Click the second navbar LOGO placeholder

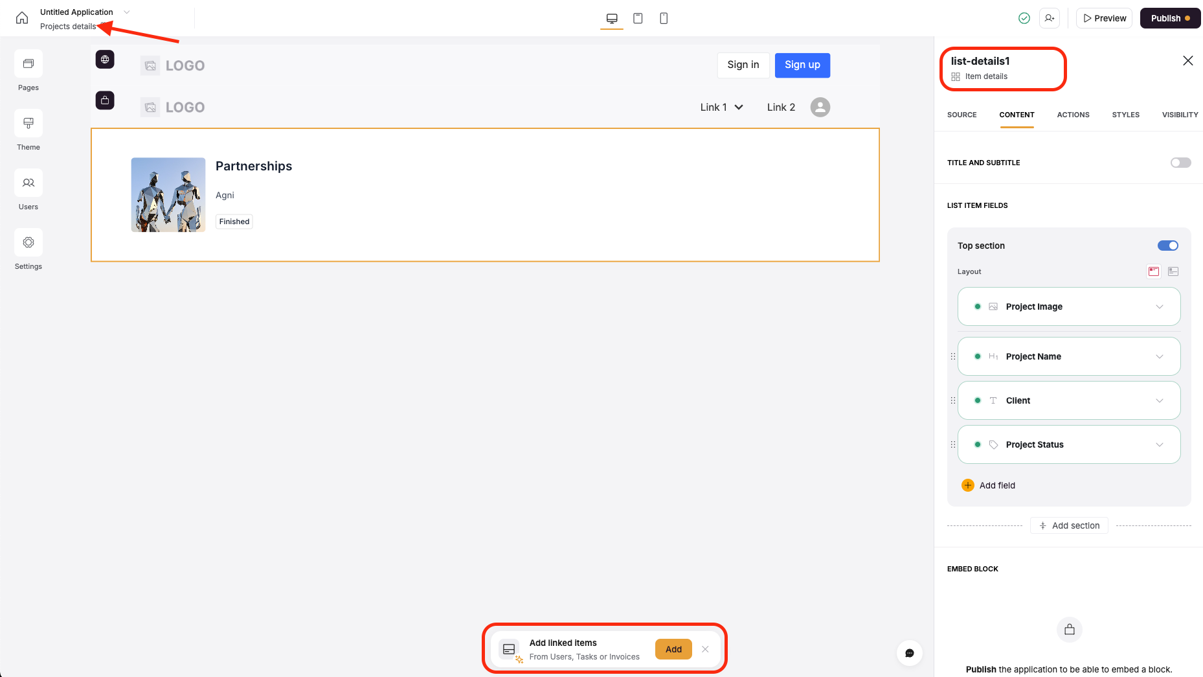tap(172, 108)
